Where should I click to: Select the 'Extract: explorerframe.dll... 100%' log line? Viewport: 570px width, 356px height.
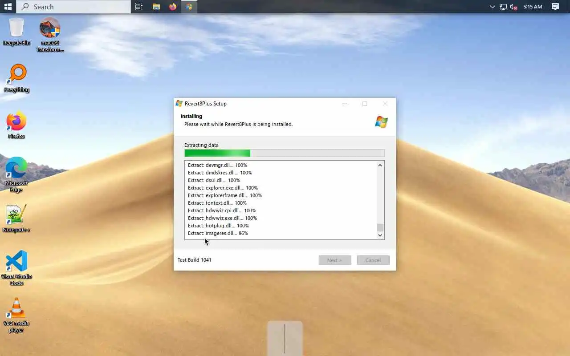[x=225, y=195]
